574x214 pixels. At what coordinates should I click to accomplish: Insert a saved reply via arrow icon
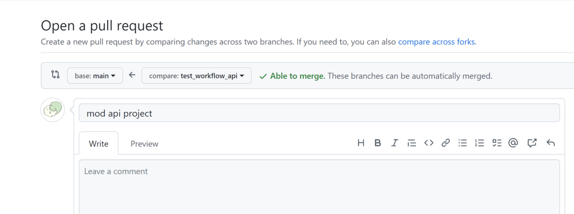(x=551, y=143)
